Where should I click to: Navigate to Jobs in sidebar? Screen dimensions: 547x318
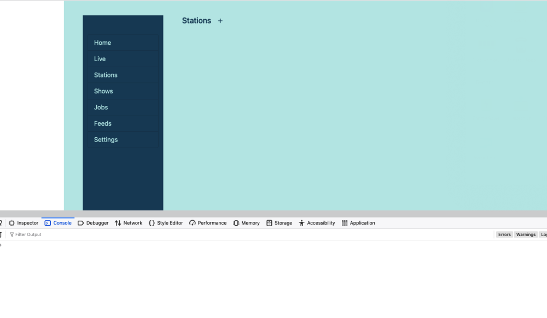[123, 107]
